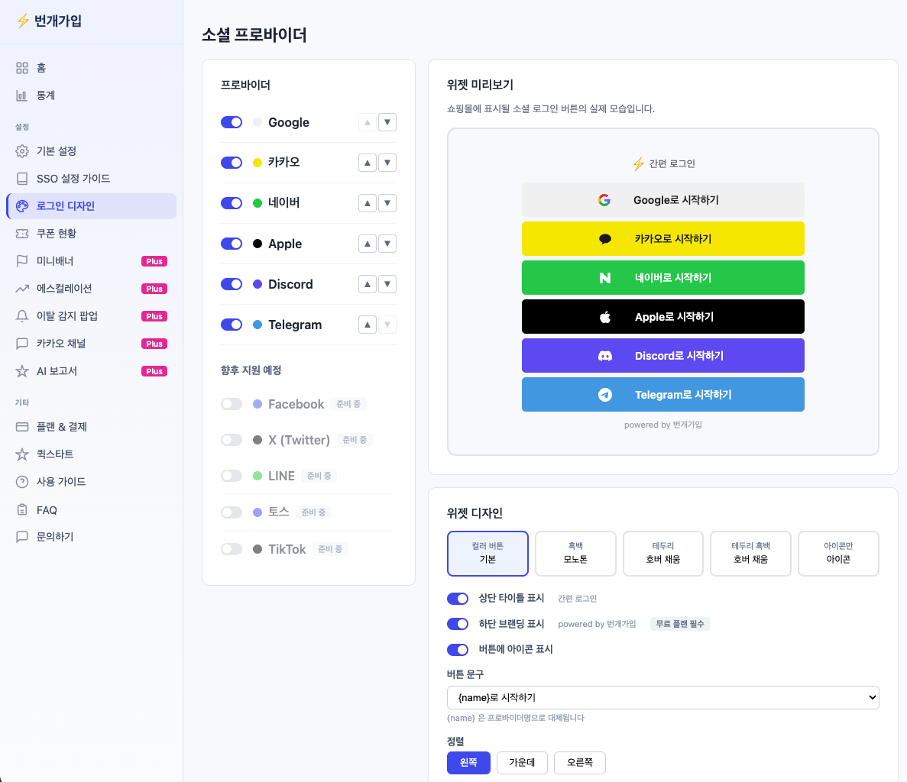This screenshot has height=782, width=907.
Task: Click the bell icon for exit popup
Action: click(22, 316)
